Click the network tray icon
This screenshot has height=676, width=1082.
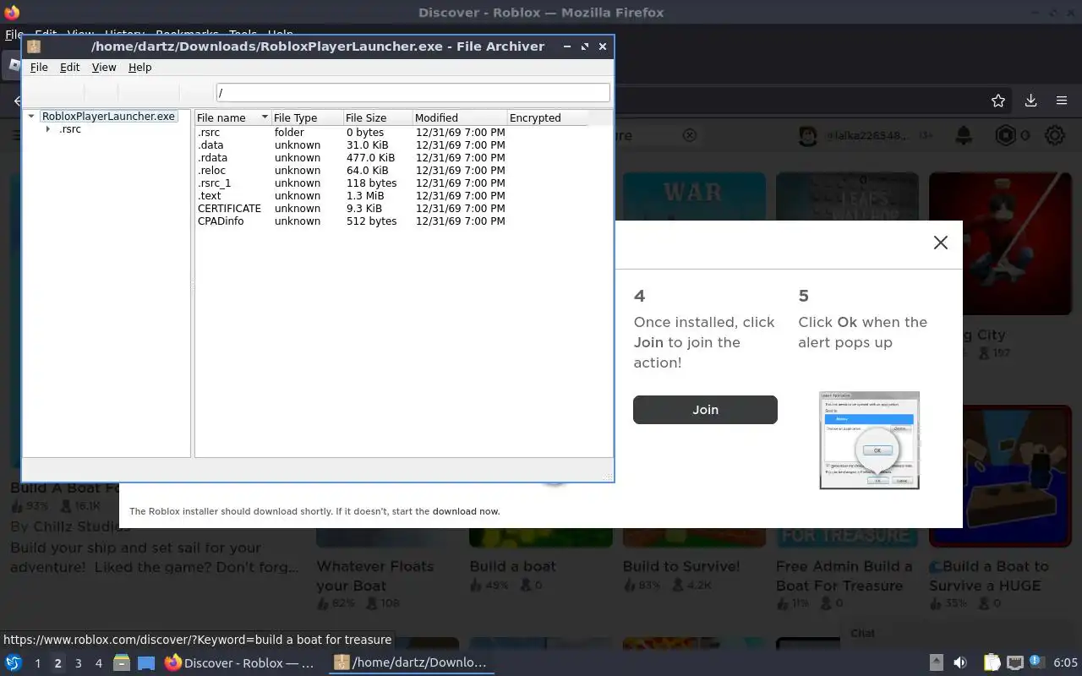pos(1015,663)
